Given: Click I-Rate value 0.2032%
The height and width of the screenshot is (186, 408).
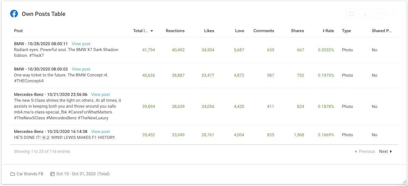Looking at the screenshot, I should (x=326, y=50).
